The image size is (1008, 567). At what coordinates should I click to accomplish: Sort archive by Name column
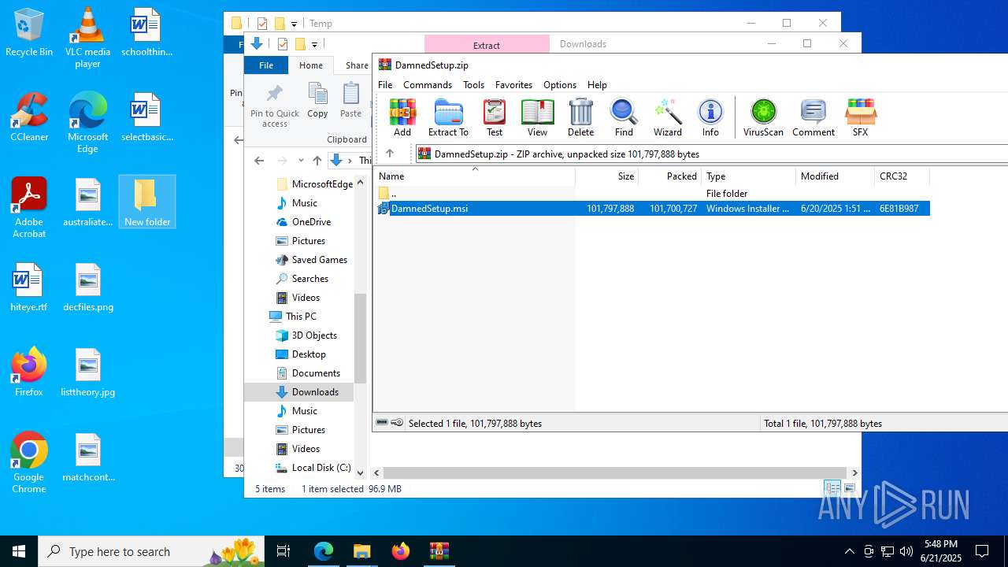[x=474, y=176]
